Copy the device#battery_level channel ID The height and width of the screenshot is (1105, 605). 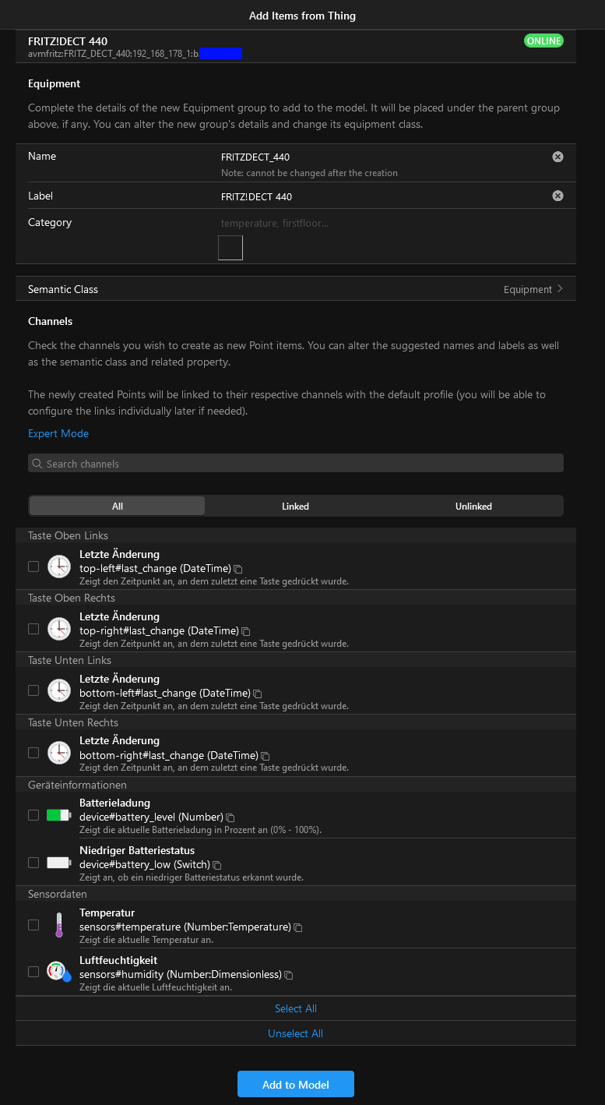pyautogui.click(x=230, y=818)
